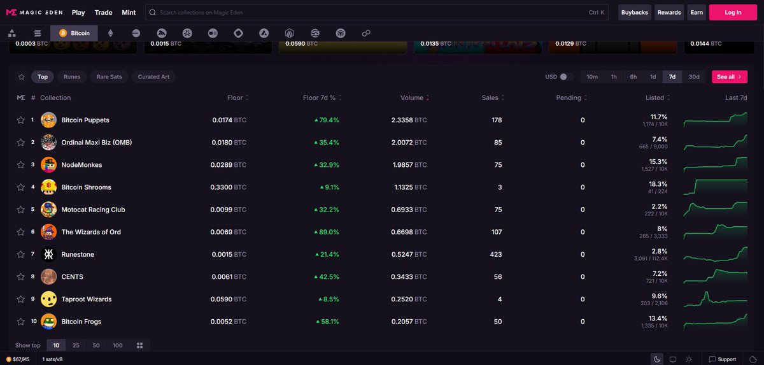Set timeframe to 30d
The height and width of the screenshot is (365, 764).
coord(693,76)
